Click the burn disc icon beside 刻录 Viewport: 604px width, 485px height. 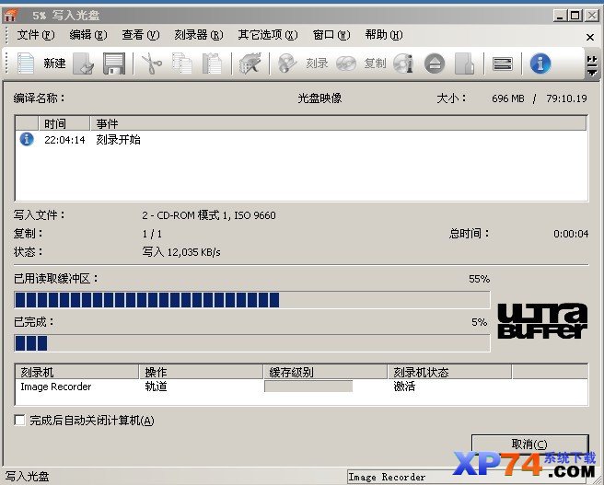287,64
